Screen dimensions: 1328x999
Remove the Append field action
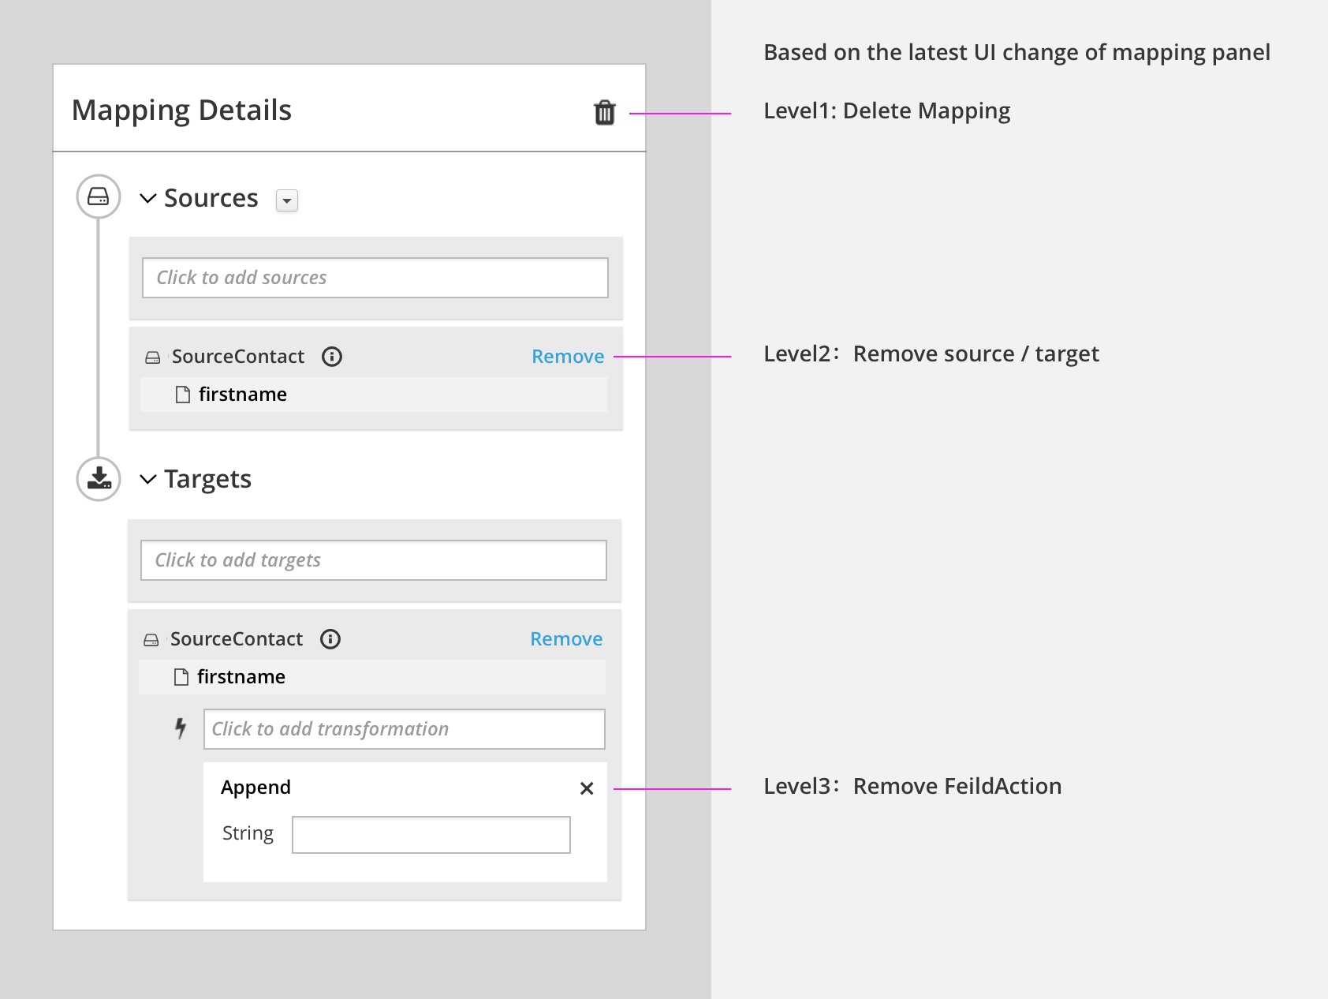587,788
